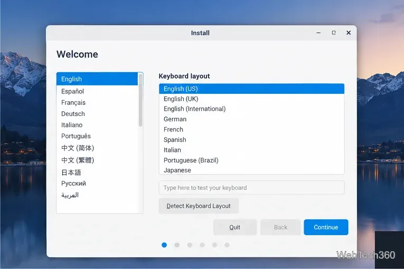Choose Spanish keyboard layout
Image resolution: width=404 pixels, height=269 pixels.
(x=251, y=140)
